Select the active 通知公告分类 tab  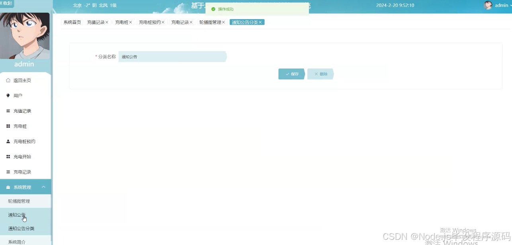tap(247, 22)
